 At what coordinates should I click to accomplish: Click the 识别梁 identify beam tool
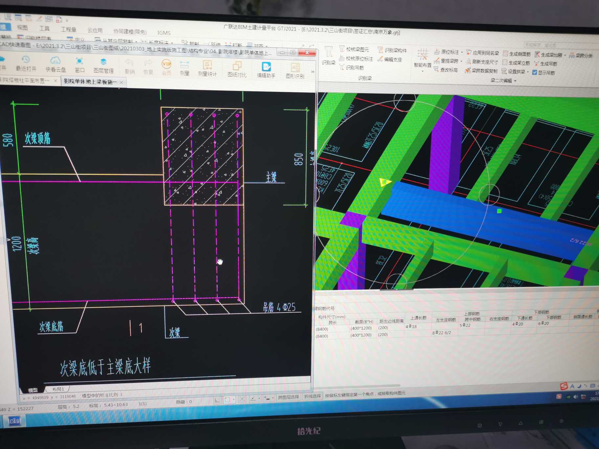(x=328, y=56)
